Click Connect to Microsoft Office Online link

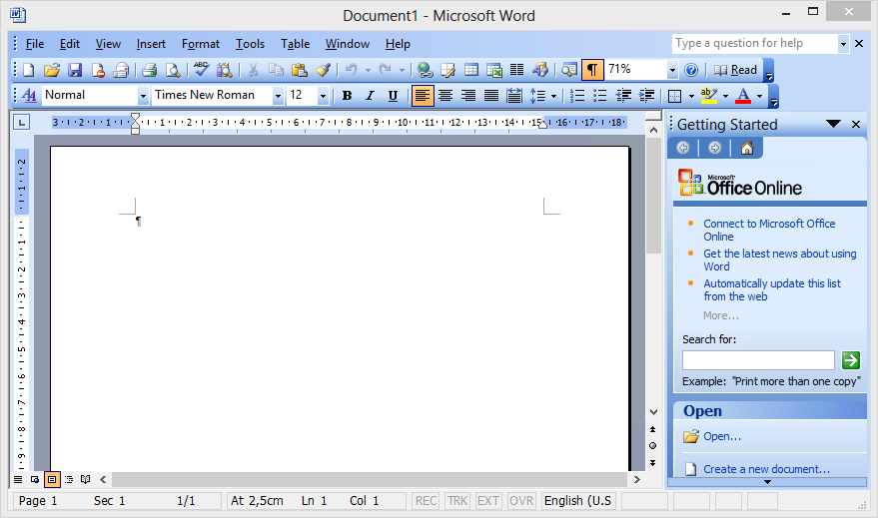pos(769,230)
